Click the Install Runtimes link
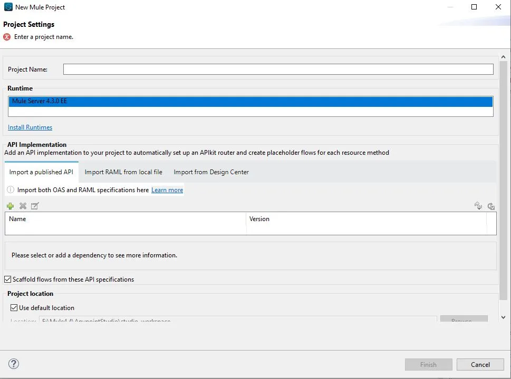Viewport: 511px width, 379px height. point(30,127)
